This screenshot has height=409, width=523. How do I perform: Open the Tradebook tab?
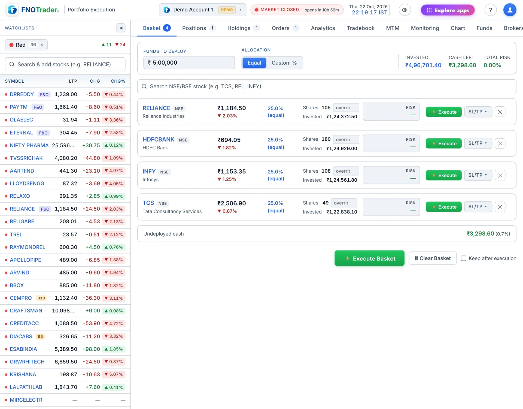pos(360,28)
